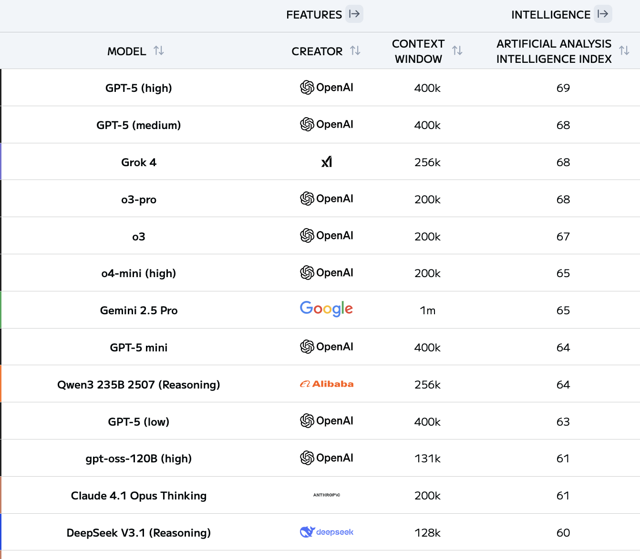The height and width of the screenshot is (559, 640).
Task: Click the MODEL column header label
Action: [x=126, y=51]
